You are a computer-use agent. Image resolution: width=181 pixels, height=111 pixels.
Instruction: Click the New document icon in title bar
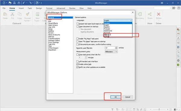[x=4, y=3]
